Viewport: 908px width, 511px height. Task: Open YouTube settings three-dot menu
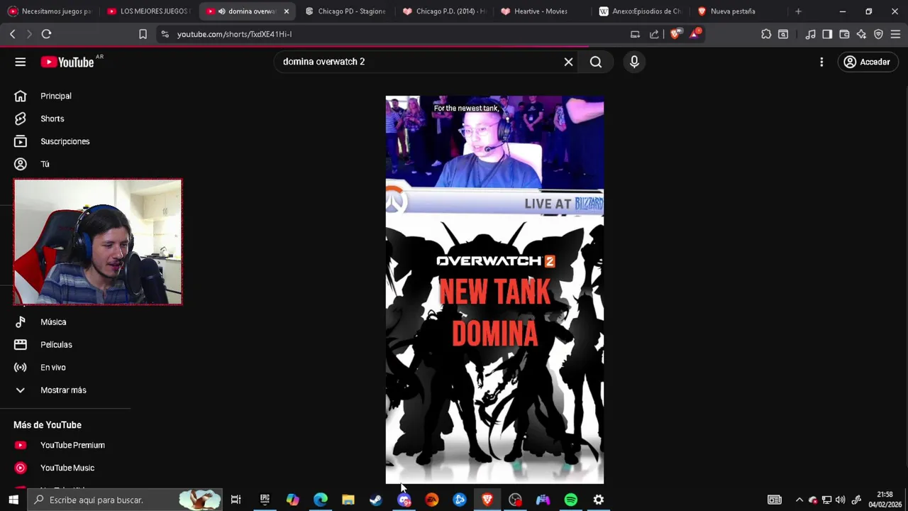click(821, 62)
